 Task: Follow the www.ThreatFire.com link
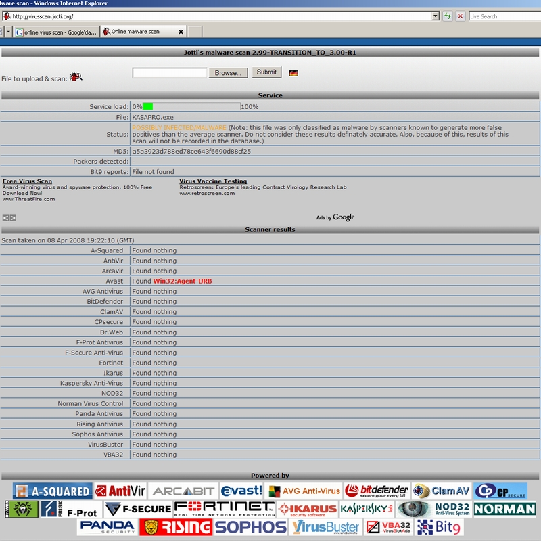(x=28, y=199)
